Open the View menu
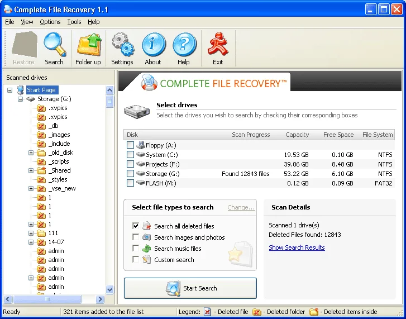The height and width of the screenshot is (319, 406). click(27, 22)
